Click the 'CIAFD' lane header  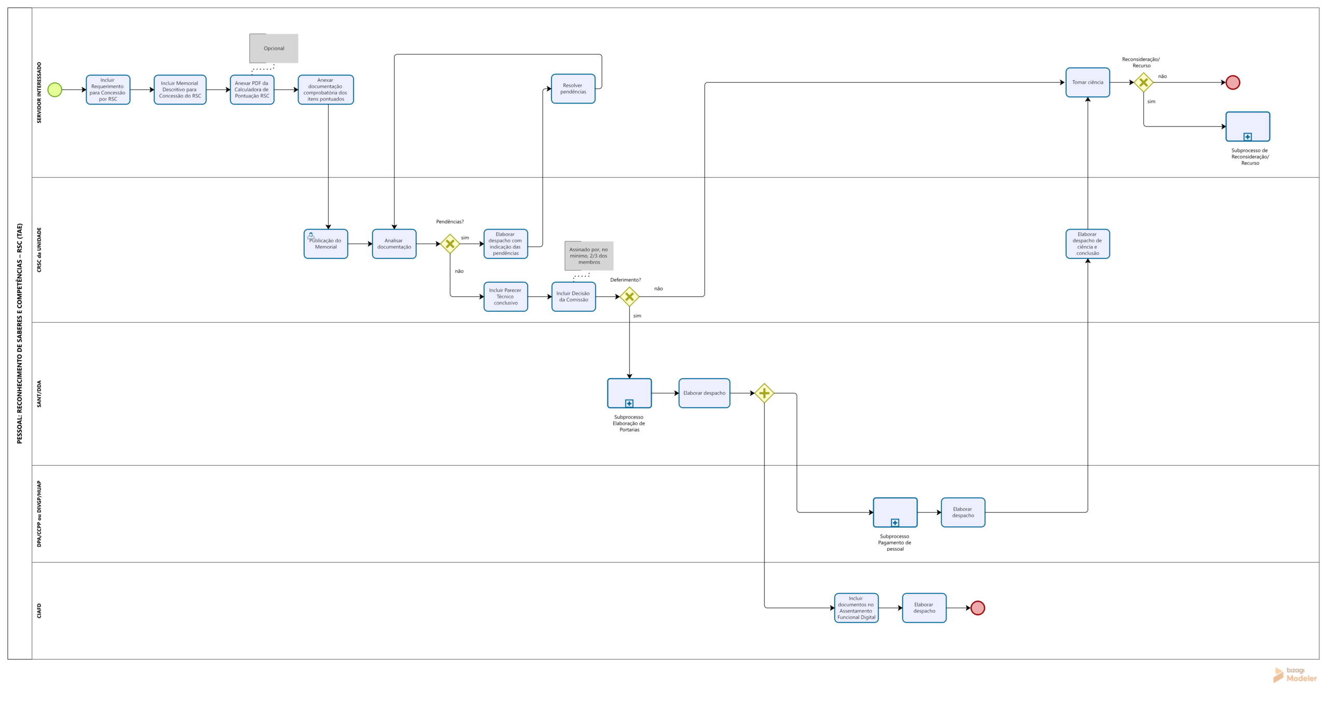click(39, 611)
